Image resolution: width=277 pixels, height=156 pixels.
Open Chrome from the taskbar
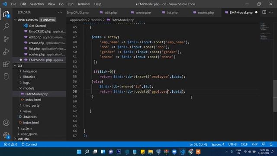[x=190, y=152]
